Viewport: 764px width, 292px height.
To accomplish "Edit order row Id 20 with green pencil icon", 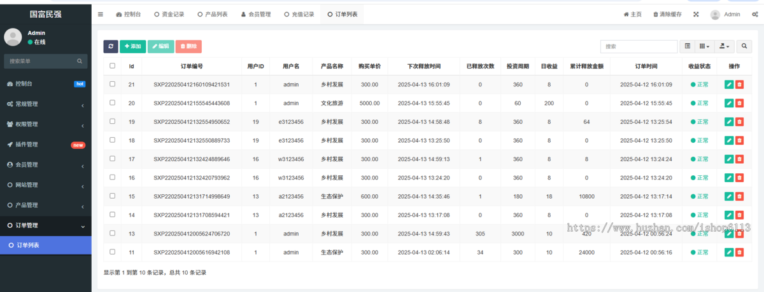I will (x=728, y=103).
